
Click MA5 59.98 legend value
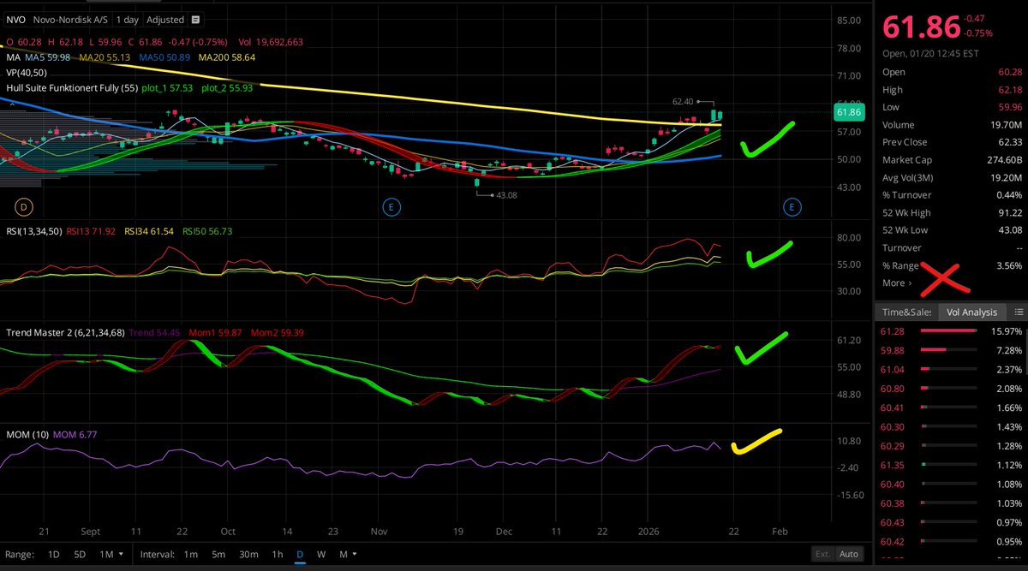tap(49, 57)
